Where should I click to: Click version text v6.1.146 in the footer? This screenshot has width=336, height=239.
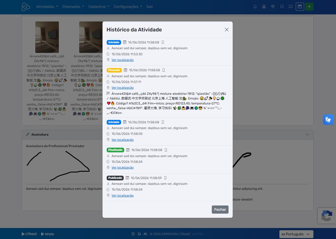coord(198,234)
